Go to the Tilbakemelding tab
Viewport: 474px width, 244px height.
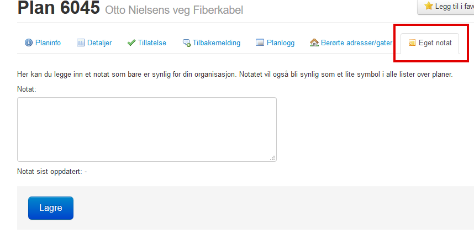[217, 43]
